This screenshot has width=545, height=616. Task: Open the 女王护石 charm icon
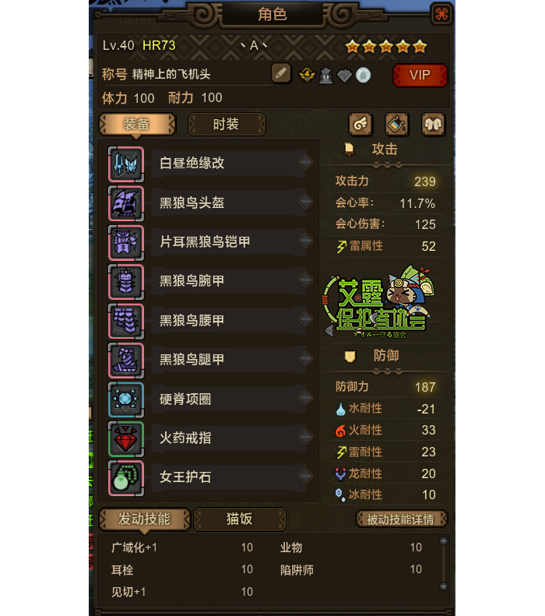pos(125,478)
